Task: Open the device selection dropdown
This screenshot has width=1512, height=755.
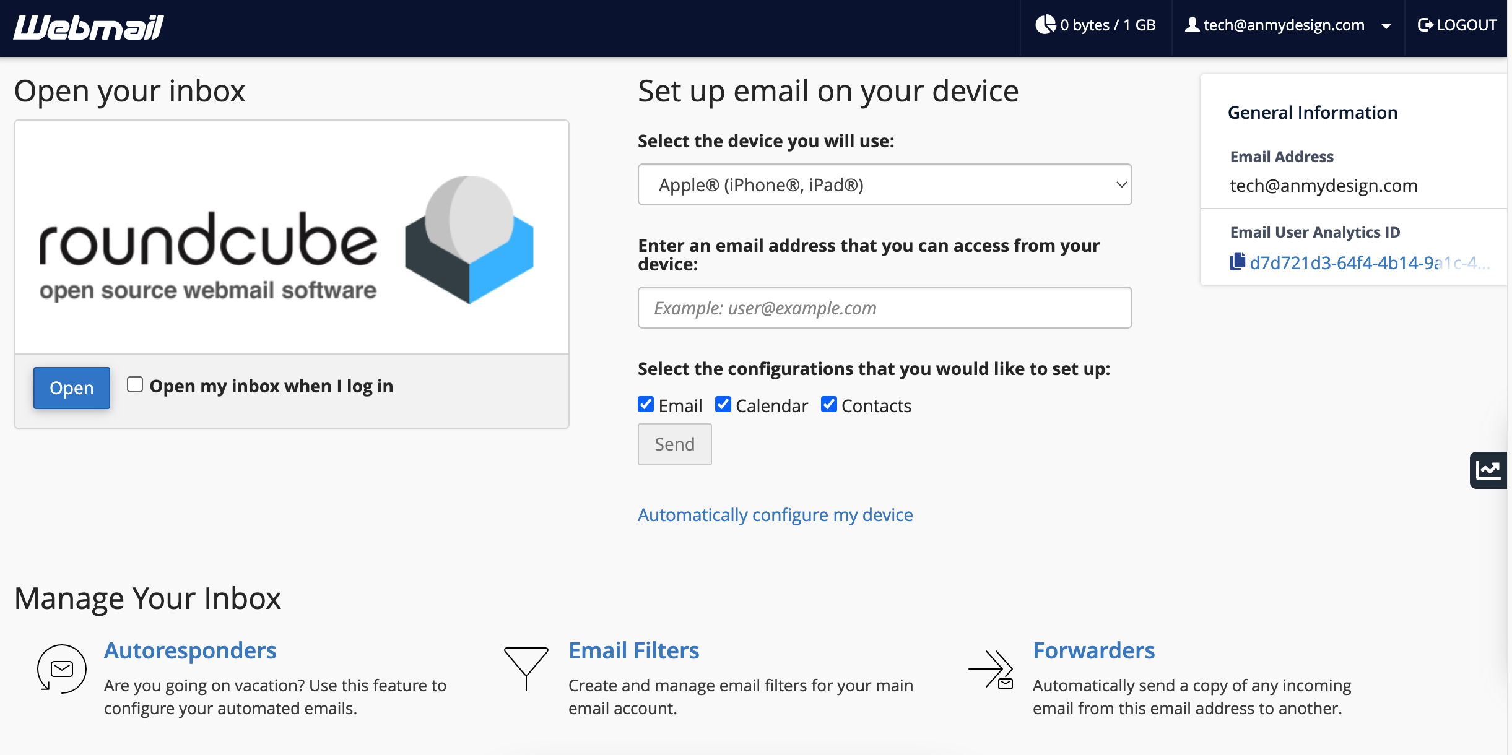Action: [x=885, y=184]
